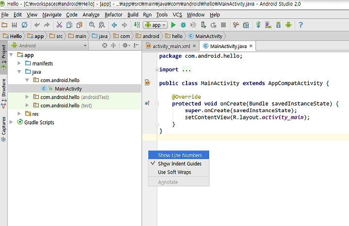Run the app with green play icon
Image resolution: width=349 pixels, height=226 pixels.
tap(174, 25)
